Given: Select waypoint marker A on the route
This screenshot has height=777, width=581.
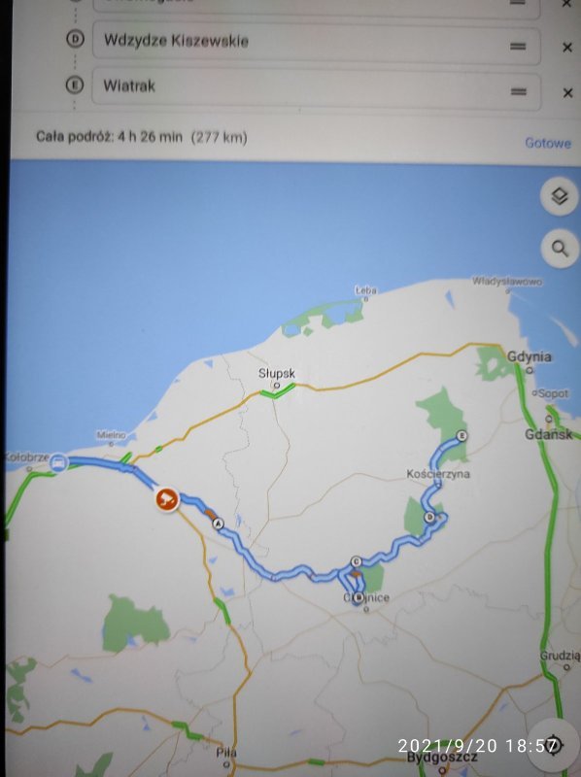Looking at the screenshot, I should (x=218, y=524).
